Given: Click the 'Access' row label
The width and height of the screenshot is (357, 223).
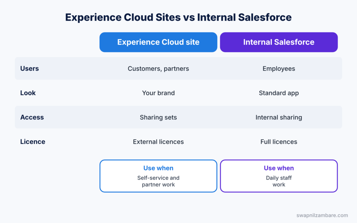Looking at the screenshot, I should 32,117.
